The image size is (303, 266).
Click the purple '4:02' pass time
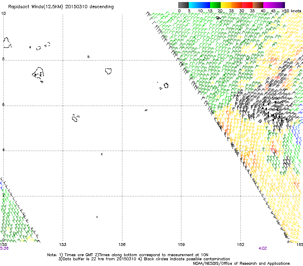coord(262,248)
